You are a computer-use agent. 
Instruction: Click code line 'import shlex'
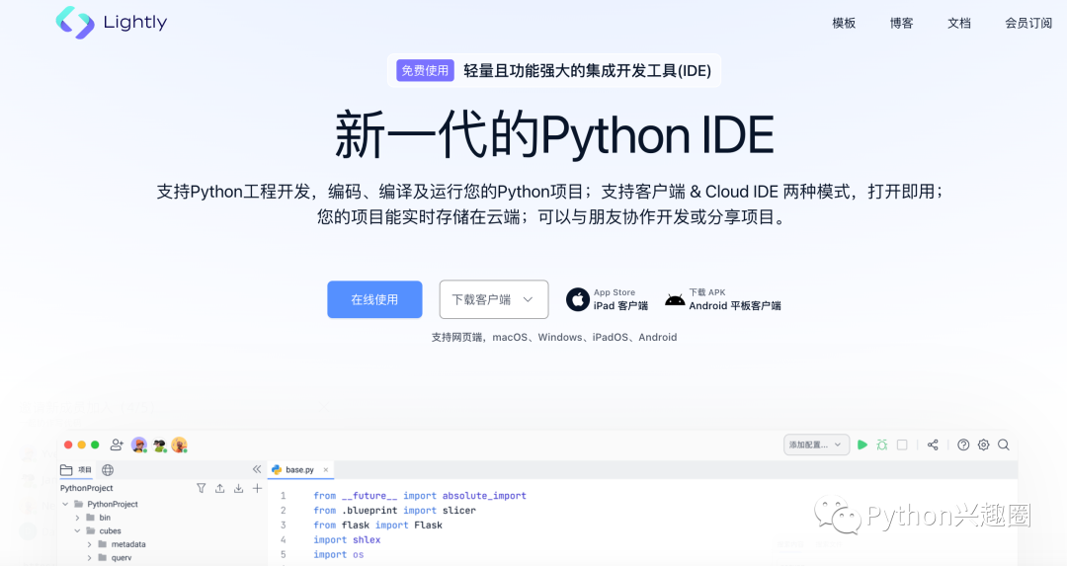point(347,539)
